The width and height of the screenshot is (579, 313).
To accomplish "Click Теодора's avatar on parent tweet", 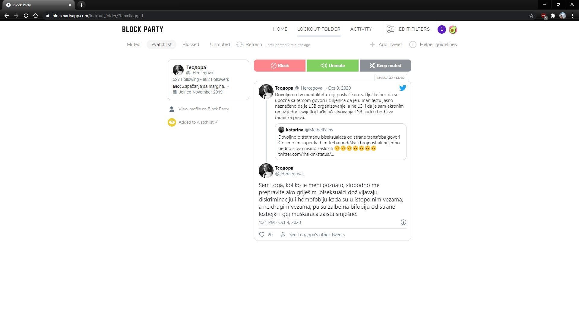I will tap(266, 91).
